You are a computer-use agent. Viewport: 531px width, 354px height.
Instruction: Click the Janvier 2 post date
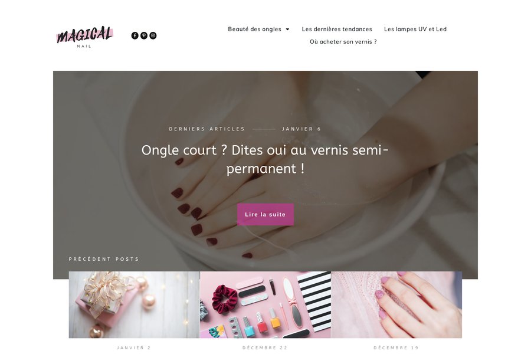134,348
